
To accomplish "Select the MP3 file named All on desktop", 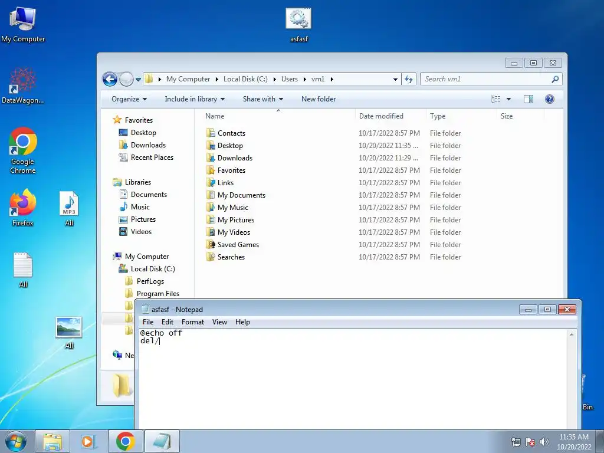I will 69,208.
